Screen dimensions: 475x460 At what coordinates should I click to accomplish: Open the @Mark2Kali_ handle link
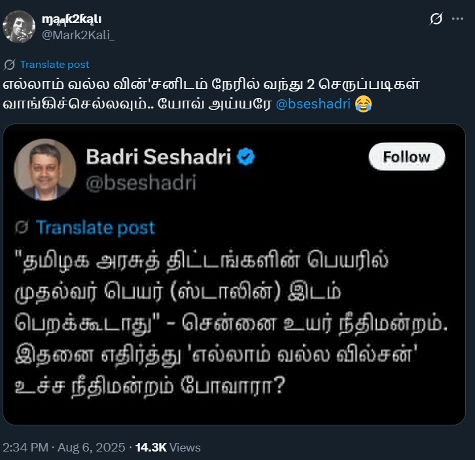78,34
